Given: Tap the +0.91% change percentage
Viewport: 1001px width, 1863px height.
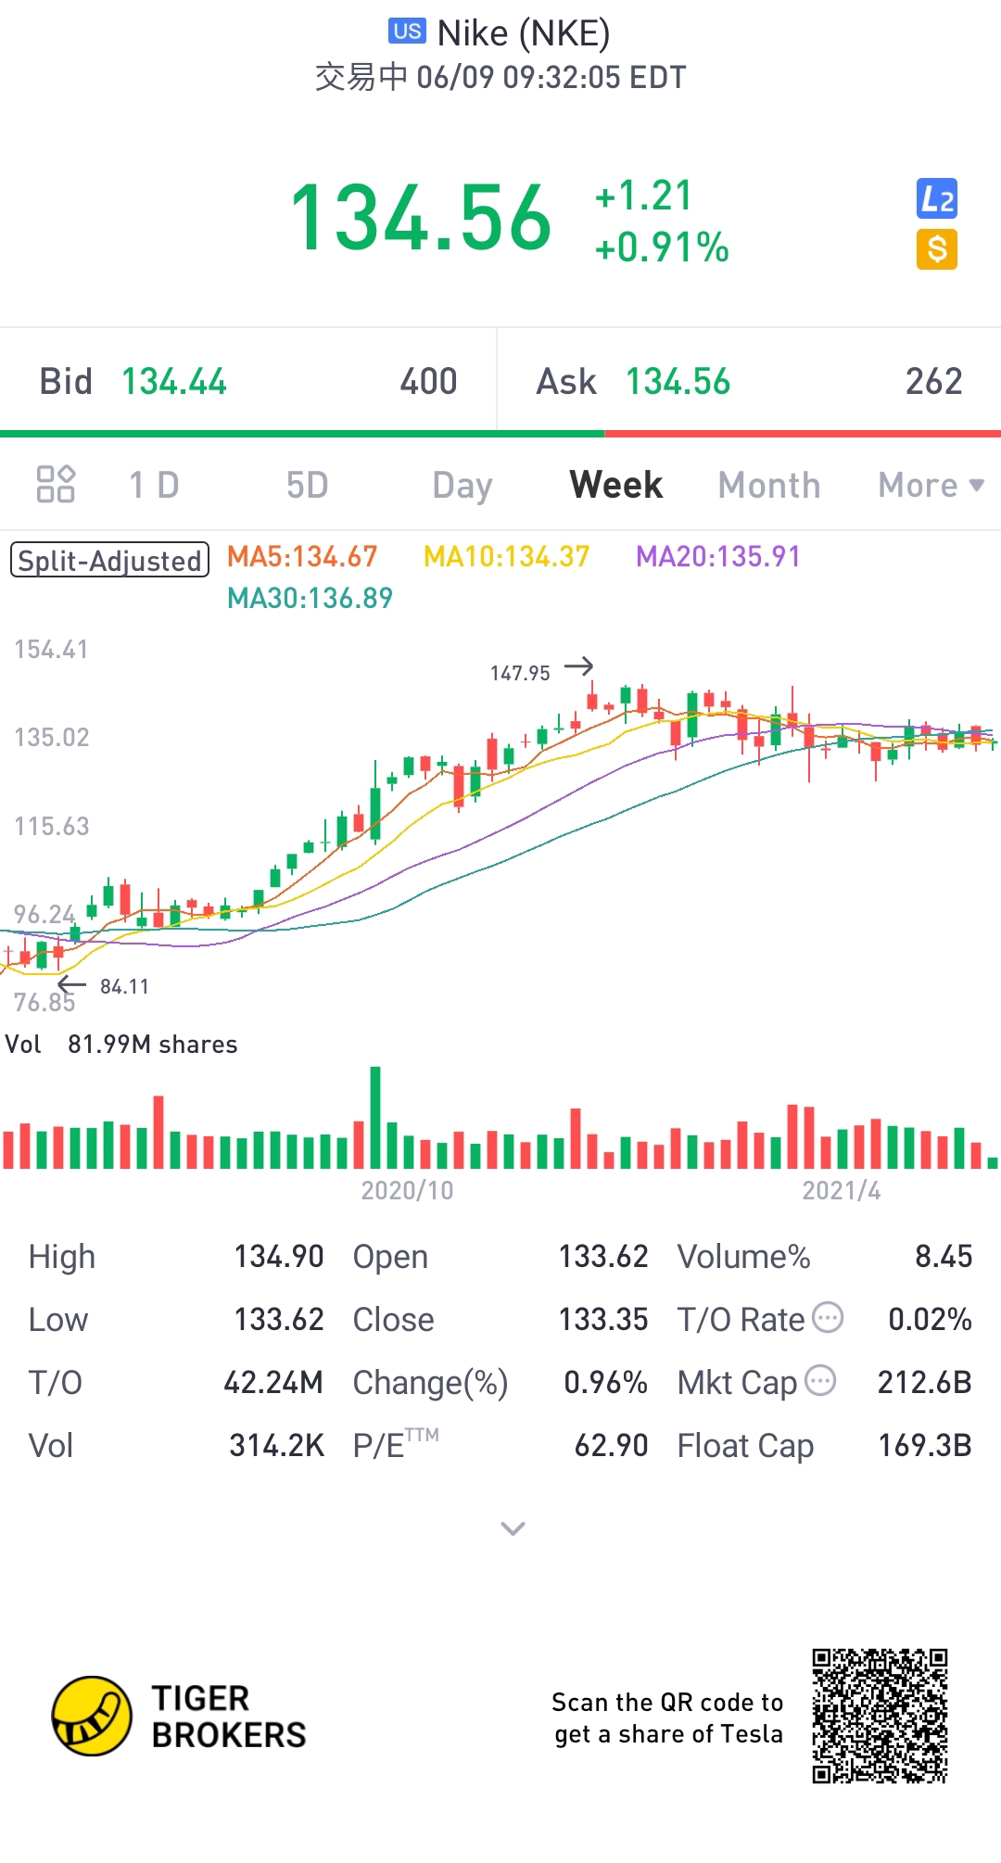Looking at the screenshot, I should coord(662,247).
